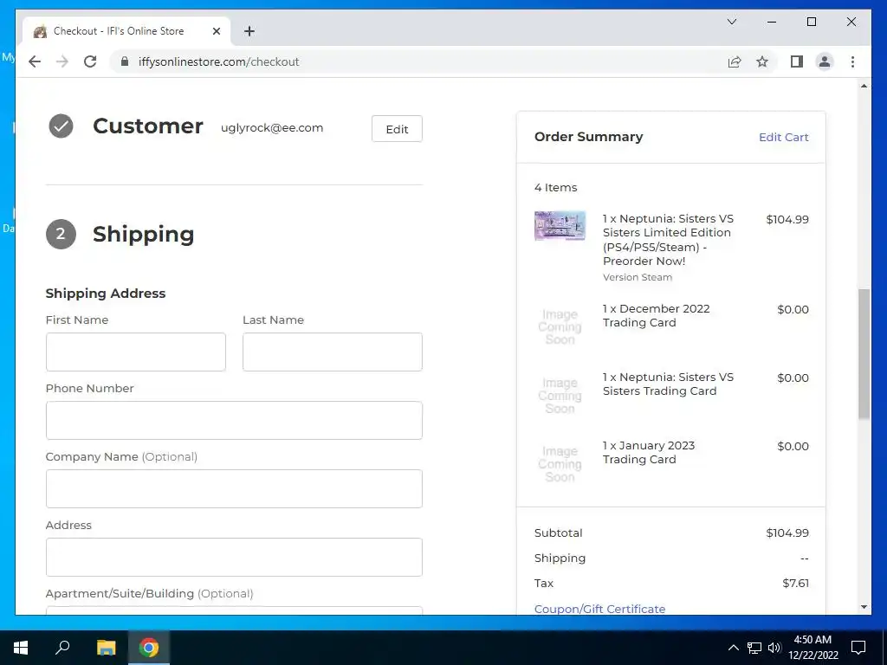Click the 1 x January 2023 Trading Card text
Screen dimensions: 887x665
click(649, 452)
